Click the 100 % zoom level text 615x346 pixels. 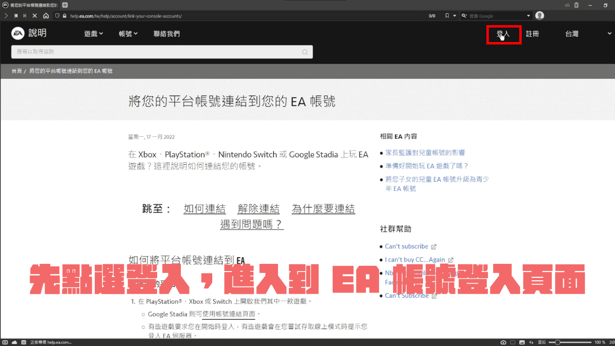click(600, 342)
